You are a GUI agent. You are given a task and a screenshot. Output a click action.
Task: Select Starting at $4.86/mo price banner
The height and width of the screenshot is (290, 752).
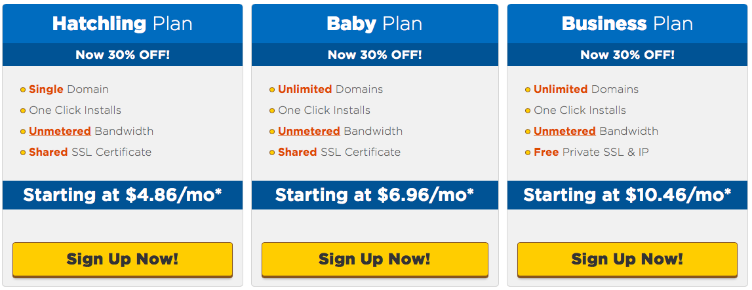click(x=123, y=195)
